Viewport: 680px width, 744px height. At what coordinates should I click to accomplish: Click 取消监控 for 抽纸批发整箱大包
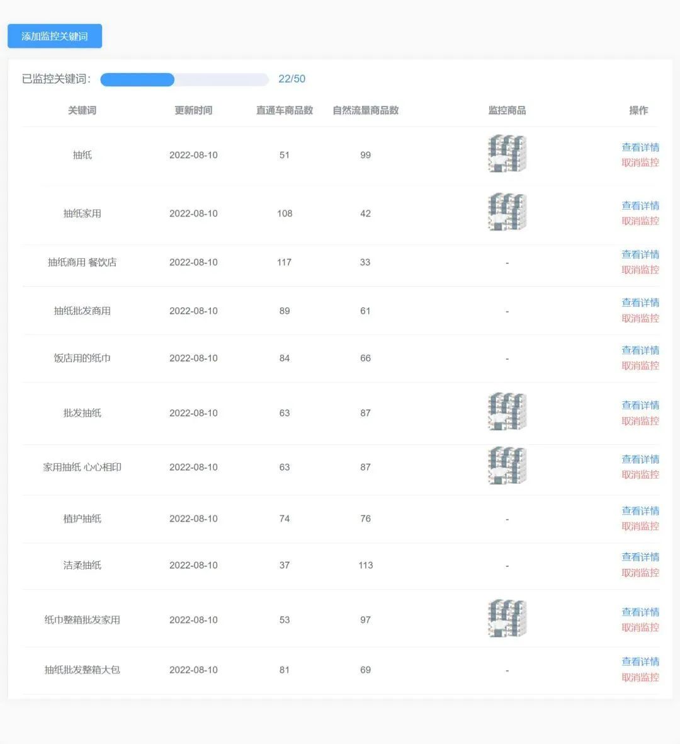pos(640,677)
